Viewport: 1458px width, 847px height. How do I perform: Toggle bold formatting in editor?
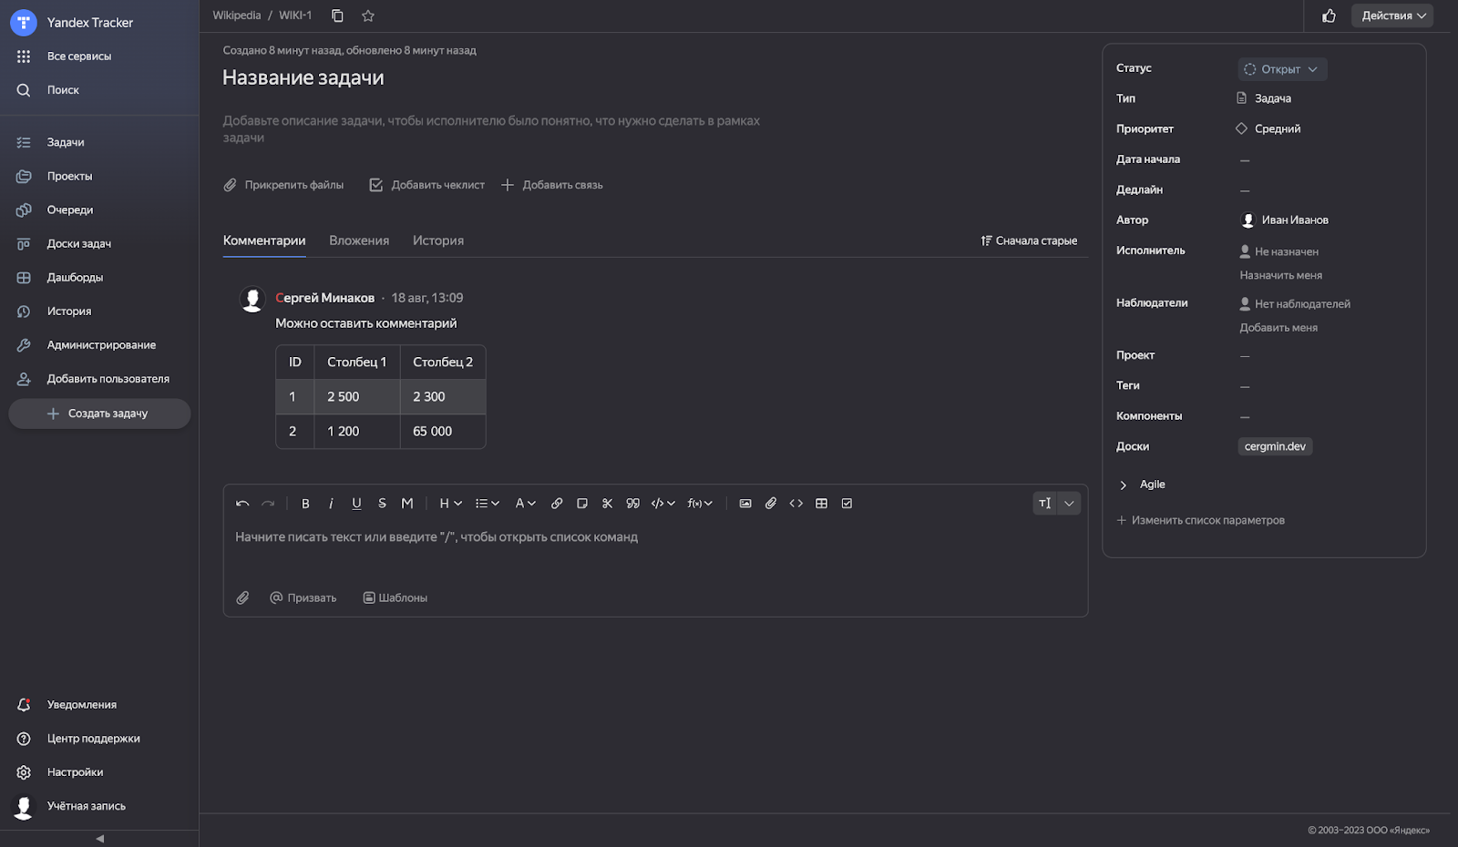coord(305,504)
